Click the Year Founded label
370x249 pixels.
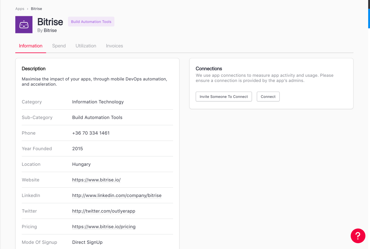(x=37, y=149)
